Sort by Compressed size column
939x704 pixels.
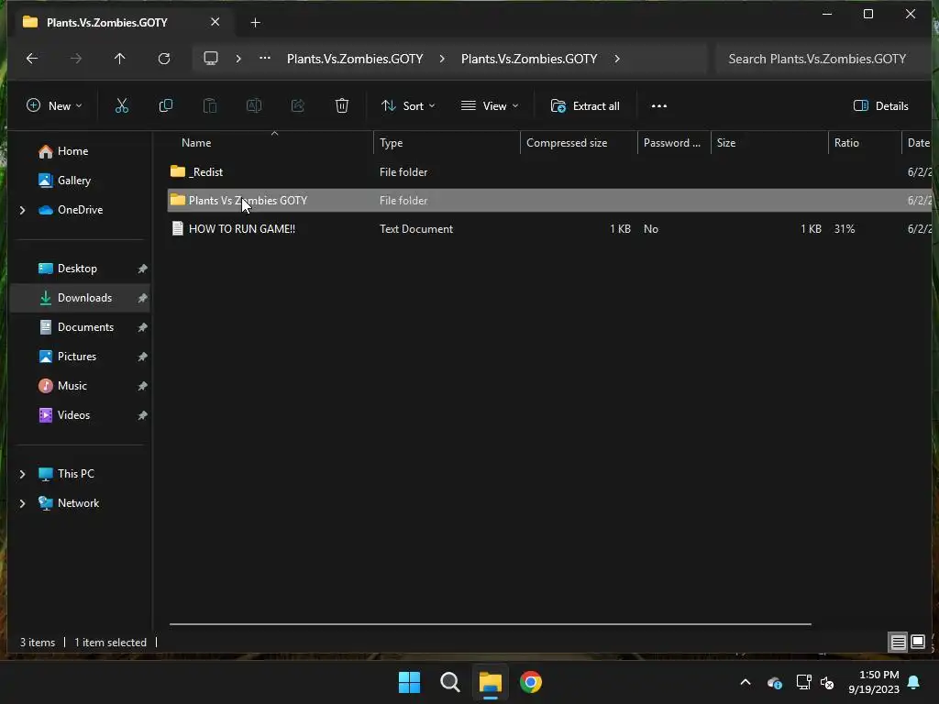tap(567, 143)
